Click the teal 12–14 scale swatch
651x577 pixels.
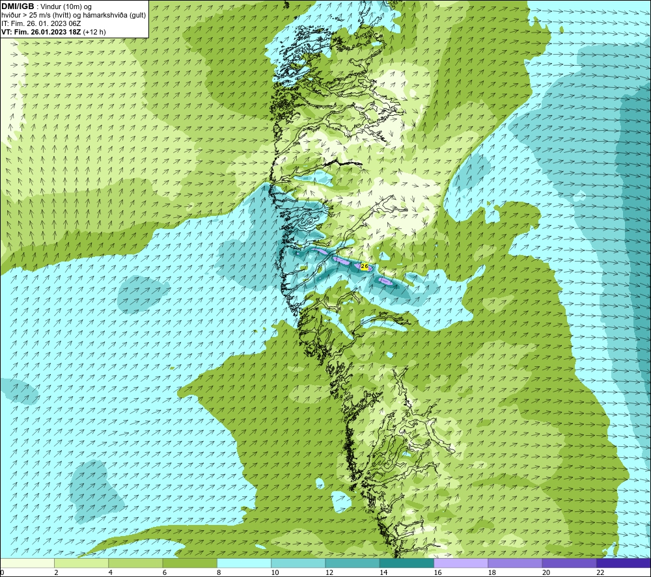point(352,563)
